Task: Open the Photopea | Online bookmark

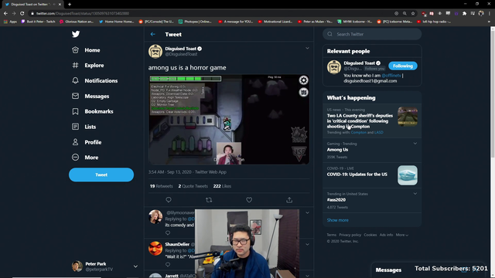Action: (195, 22)
